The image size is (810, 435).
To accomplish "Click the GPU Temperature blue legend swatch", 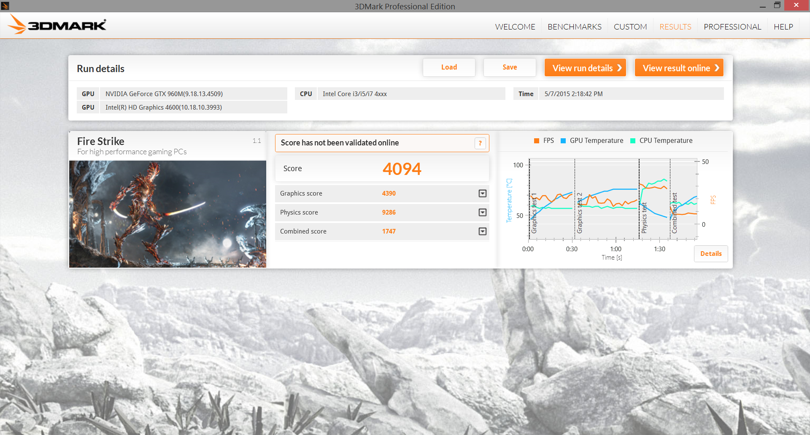I will 563,141.
